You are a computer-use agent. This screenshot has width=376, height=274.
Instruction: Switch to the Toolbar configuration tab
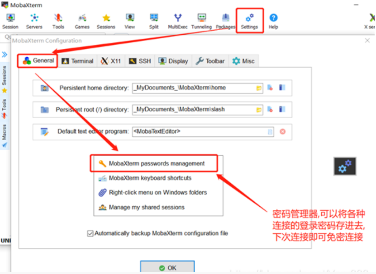pos(210,61)
